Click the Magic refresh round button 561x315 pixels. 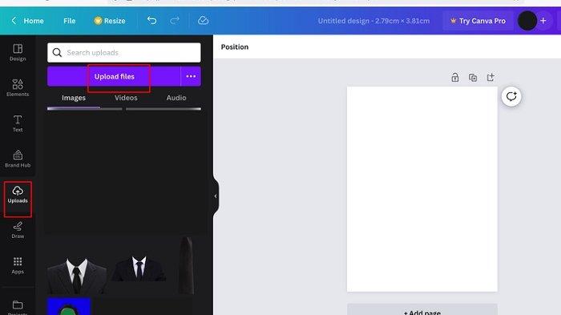(511, 96)
